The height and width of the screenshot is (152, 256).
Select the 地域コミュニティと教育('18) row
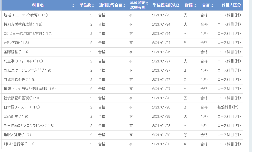pos(122,15)
